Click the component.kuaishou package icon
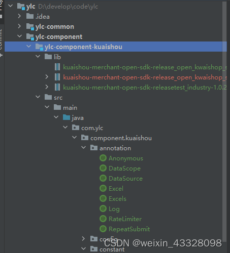This screenshot has width=230, height=253. pos(85,138)
